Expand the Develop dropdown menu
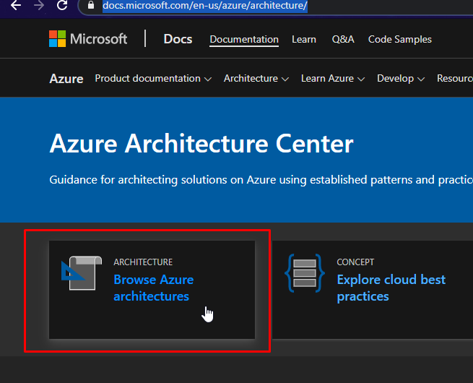Screen dimensions: 473x383 (401, 78)
